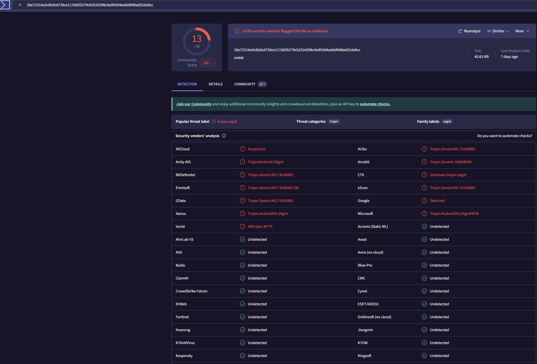Click ClamAV's undetected check icon

point(243,278)
